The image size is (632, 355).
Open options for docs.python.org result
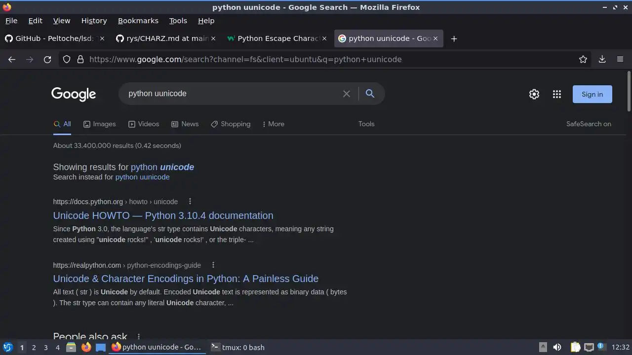tap(190, 201)
